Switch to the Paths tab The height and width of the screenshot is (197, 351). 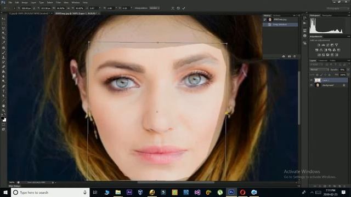click(332, 61)
